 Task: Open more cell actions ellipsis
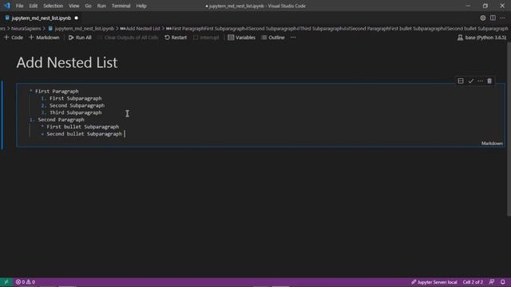click(x=480, y=81)
